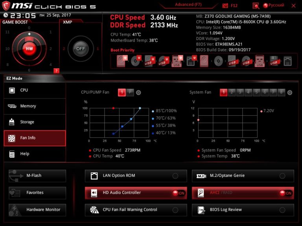The image size is (302, 226).
Task: Click the CPU Fan Speed 273RPM reading
Action: [117, 150]
